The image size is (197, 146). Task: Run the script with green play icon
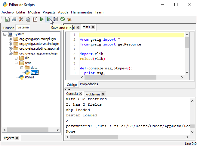[x=42, y=19]
